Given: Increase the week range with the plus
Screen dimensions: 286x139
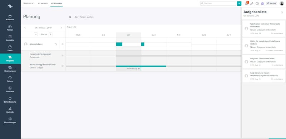Looking at the screenshot, I should click(50, 34).
